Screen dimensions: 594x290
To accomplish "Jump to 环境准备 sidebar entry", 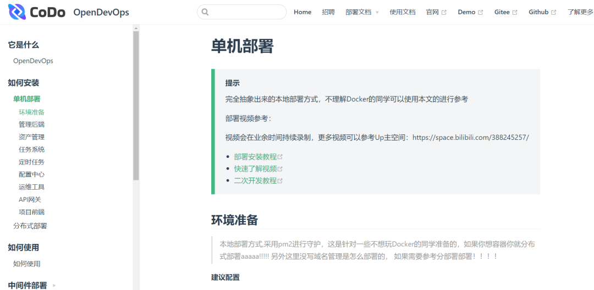I will (31, 112).
